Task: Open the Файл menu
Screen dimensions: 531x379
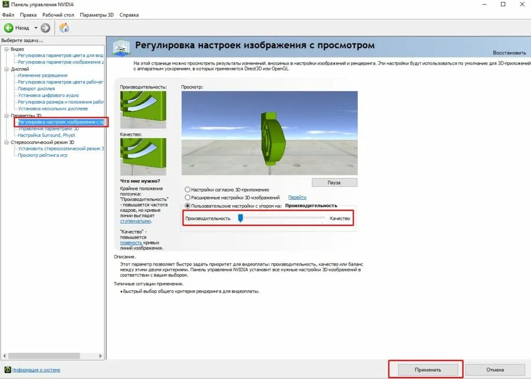Action: coord(8,15)
